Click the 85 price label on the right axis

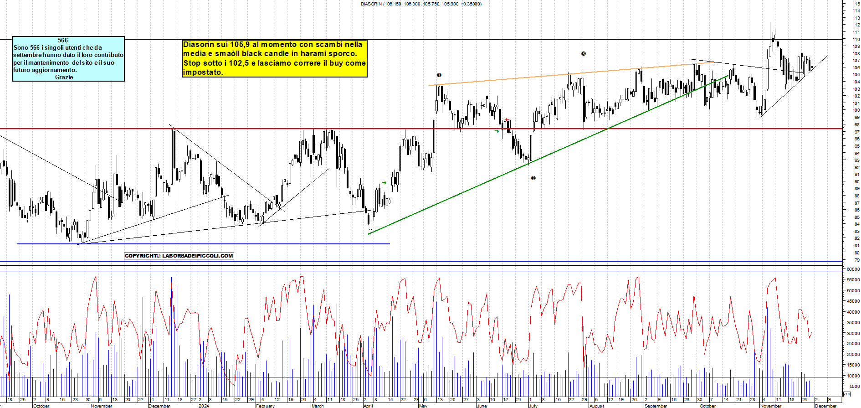click(x=857, y=217)
